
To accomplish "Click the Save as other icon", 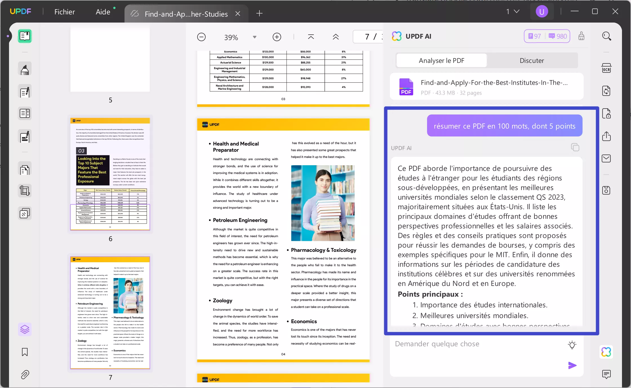I will click(606, 190).
